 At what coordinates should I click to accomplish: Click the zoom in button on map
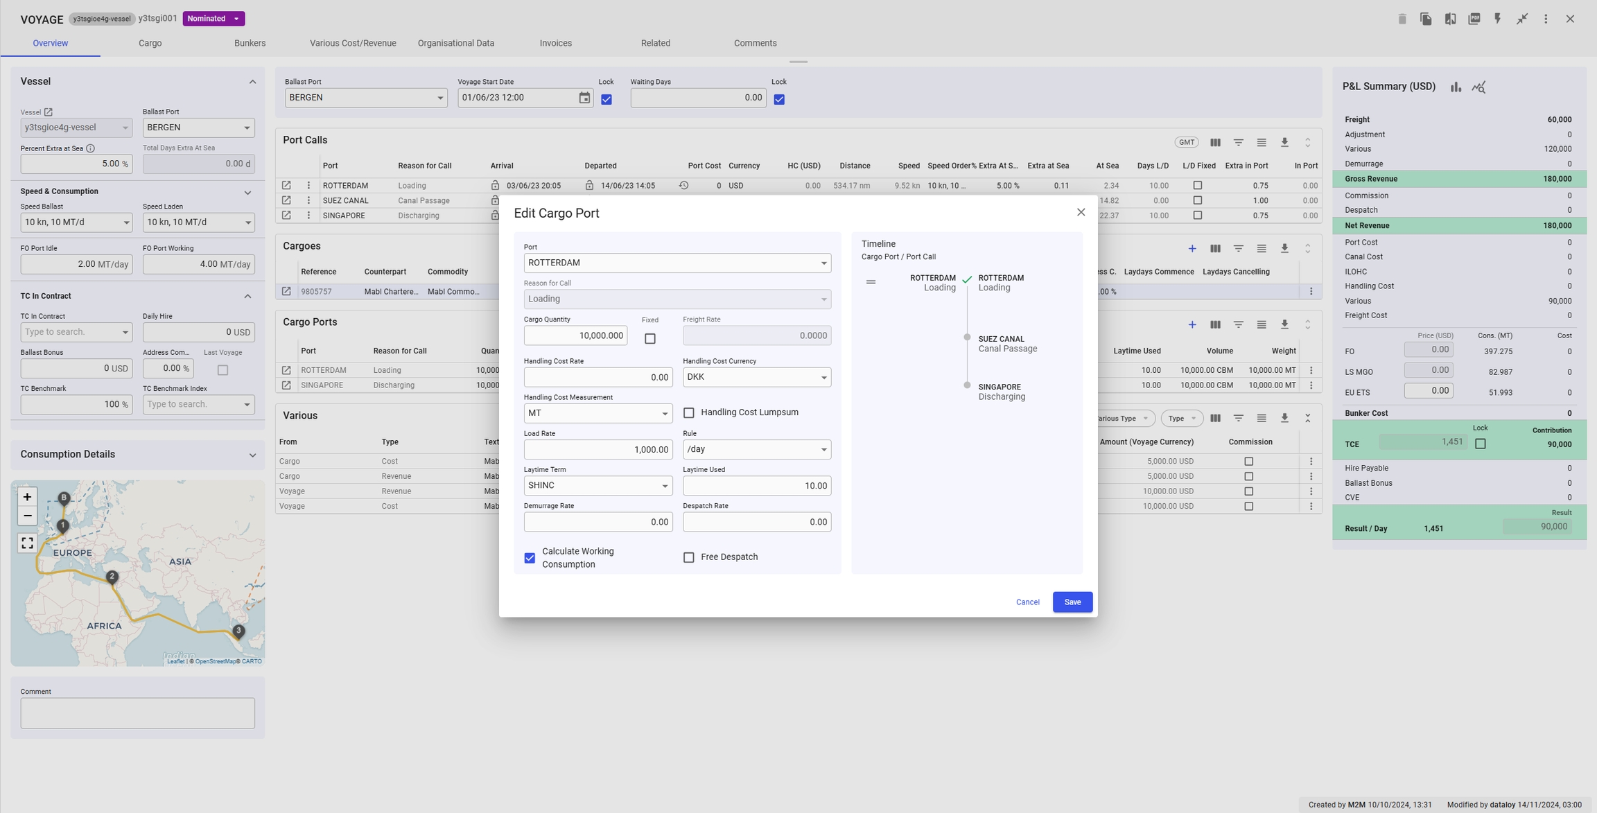[27, 497]
